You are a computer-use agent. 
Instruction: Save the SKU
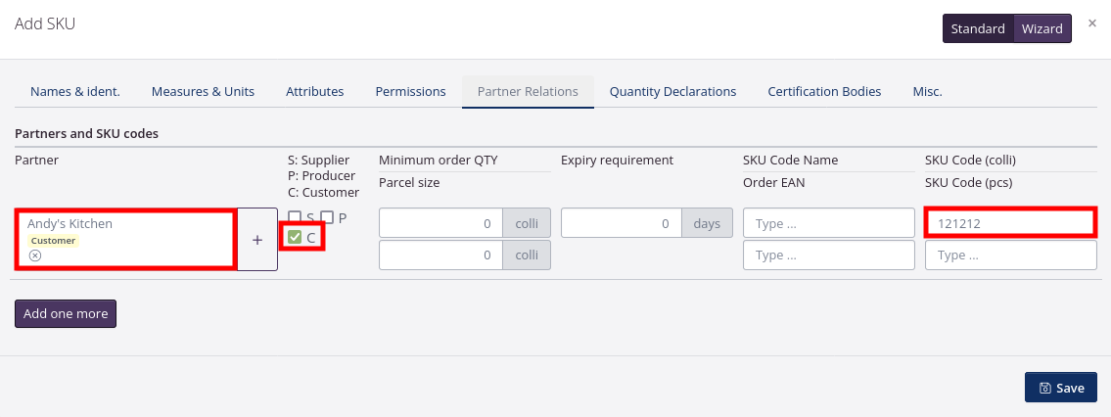click(1061, 388)
